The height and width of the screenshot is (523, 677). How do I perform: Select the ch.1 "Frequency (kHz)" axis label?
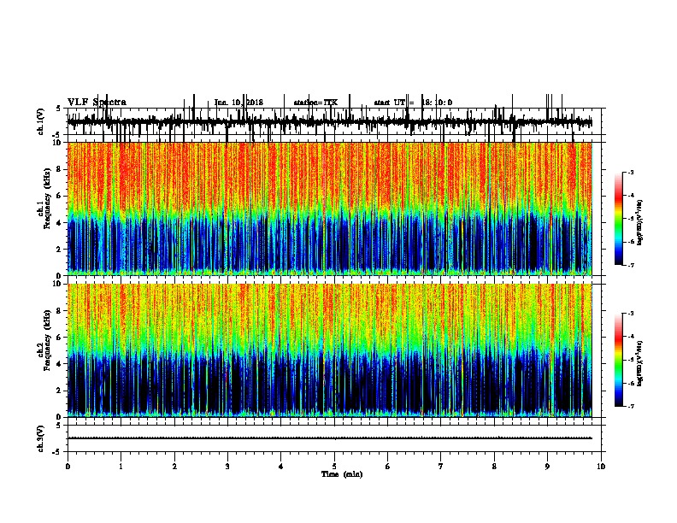click(47, 198)
